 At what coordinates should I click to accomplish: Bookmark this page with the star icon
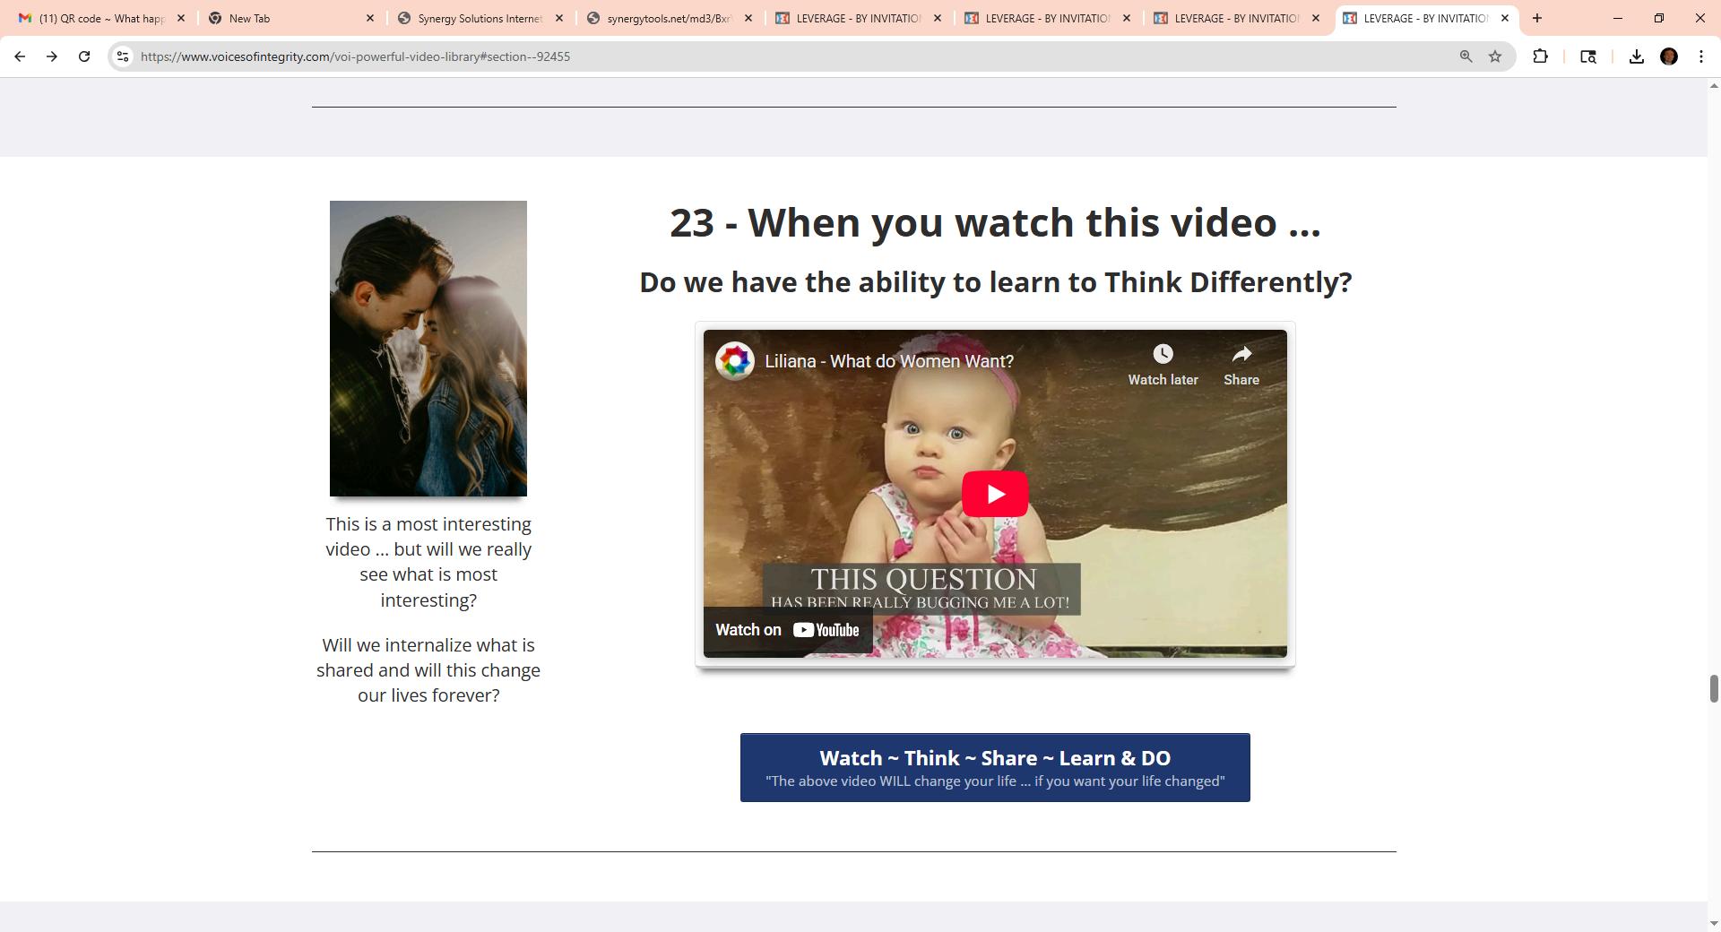click(1495, 56)
